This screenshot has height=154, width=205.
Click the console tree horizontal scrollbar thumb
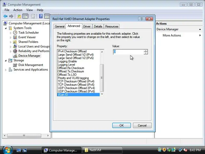pos(24,136)
